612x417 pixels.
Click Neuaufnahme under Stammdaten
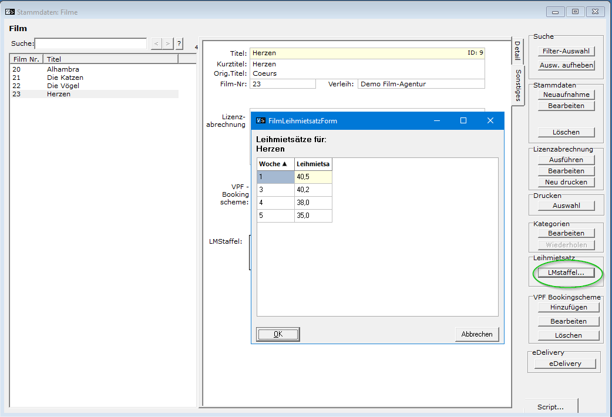tap(566, 95)
